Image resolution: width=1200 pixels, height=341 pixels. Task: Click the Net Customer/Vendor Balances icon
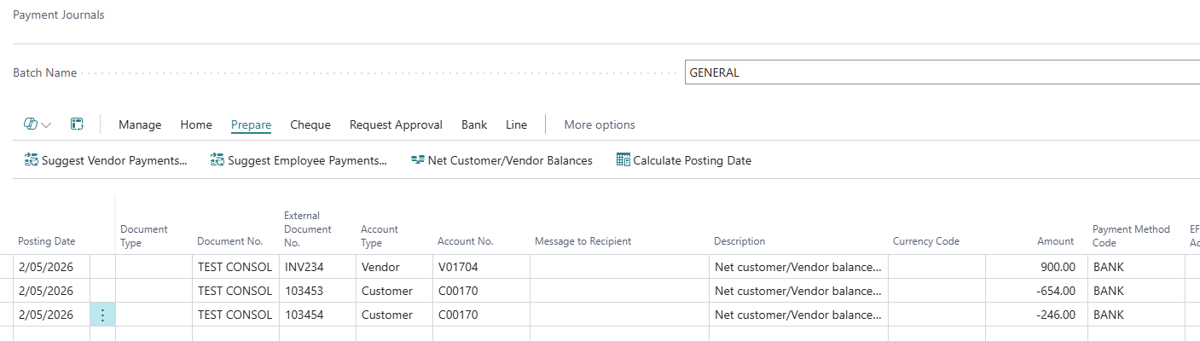click(418, 160)
